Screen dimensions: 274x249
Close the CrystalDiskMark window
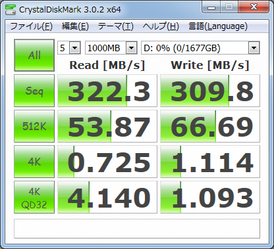tap(254, 7)
